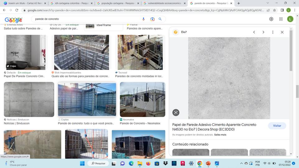
Task: Open AutoCAD from taskbar
Action: [183, 163]
